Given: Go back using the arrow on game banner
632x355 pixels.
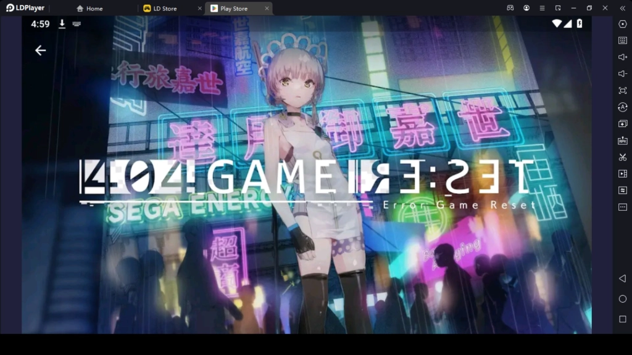Looking at the screenshot, I should [41, 51].
